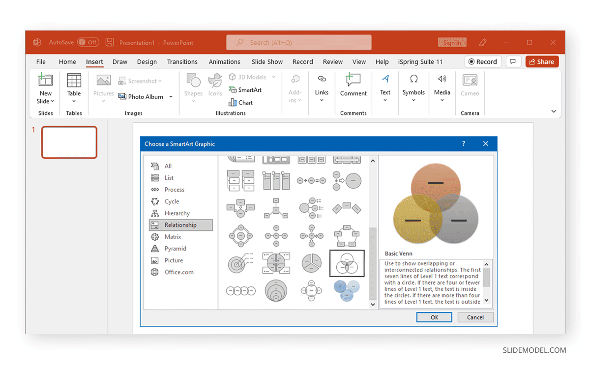Insert a Chart from the Illustrations group
590x365 pixels.
[x=240, y=102]
